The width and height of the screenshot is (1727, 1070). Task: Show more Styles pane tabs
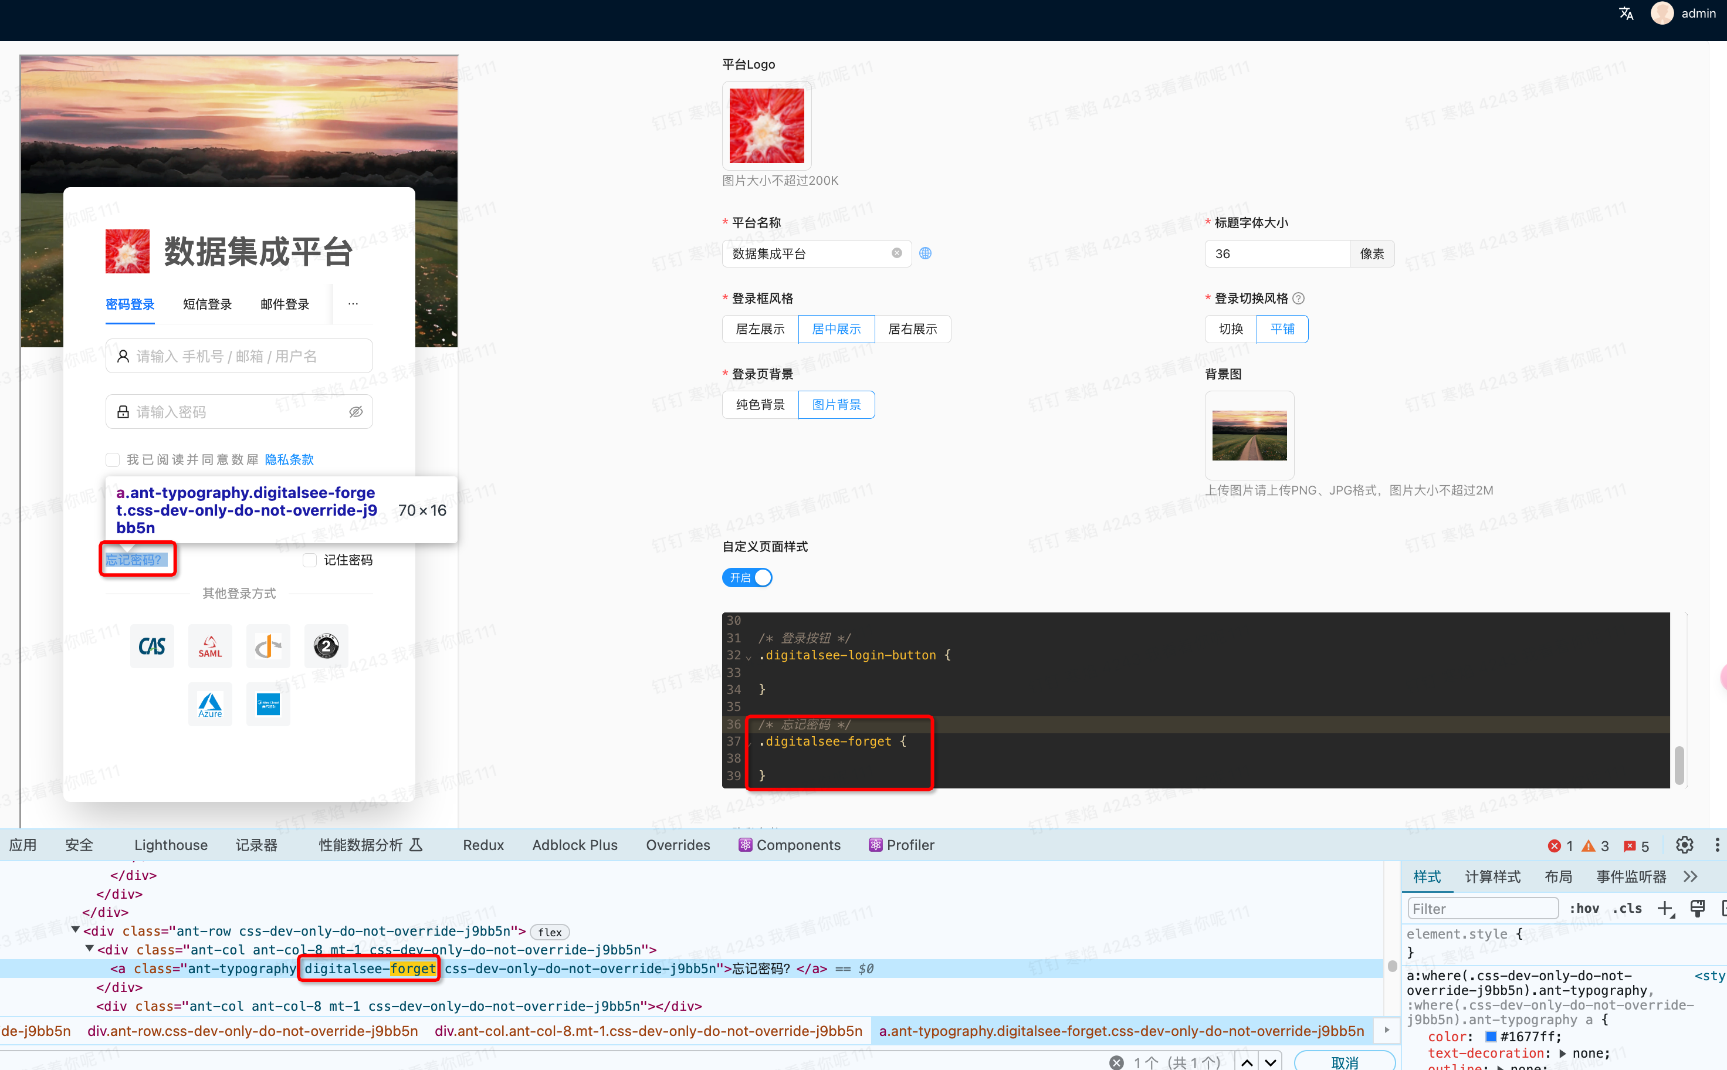pyautogui.click(x=1690, y=877)
